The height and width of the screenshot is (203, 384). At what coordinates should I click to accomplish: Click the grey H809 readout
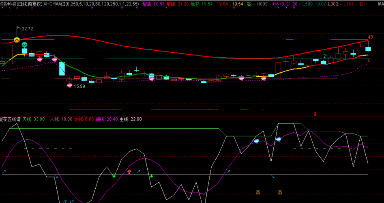click(x=264, y=4)
